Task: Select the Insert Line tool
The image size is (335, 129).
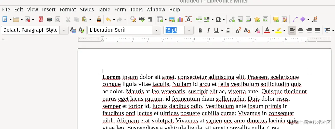Action: pos(295,19)
